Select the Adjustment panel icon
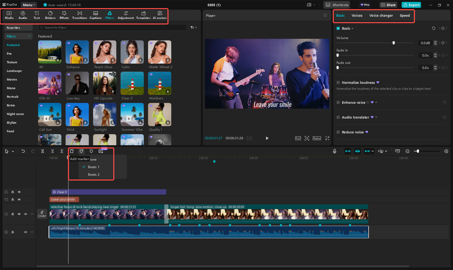 (x=126, y=15)
